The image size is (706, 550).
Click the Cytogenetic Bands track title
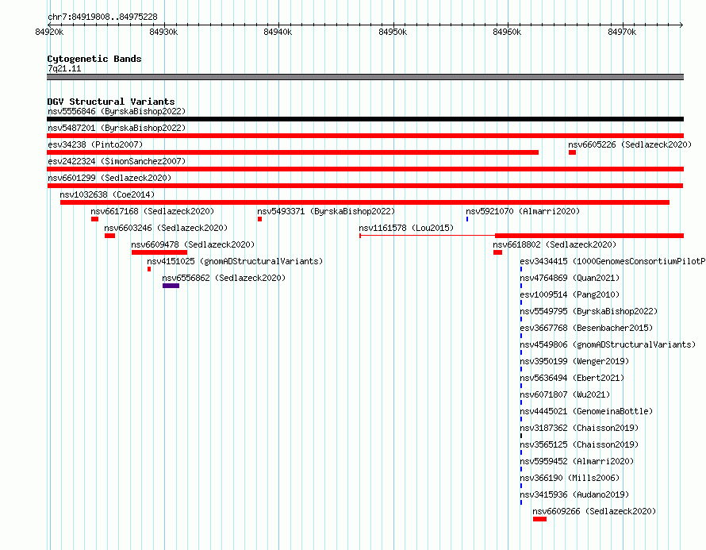(x=94, y=59)
